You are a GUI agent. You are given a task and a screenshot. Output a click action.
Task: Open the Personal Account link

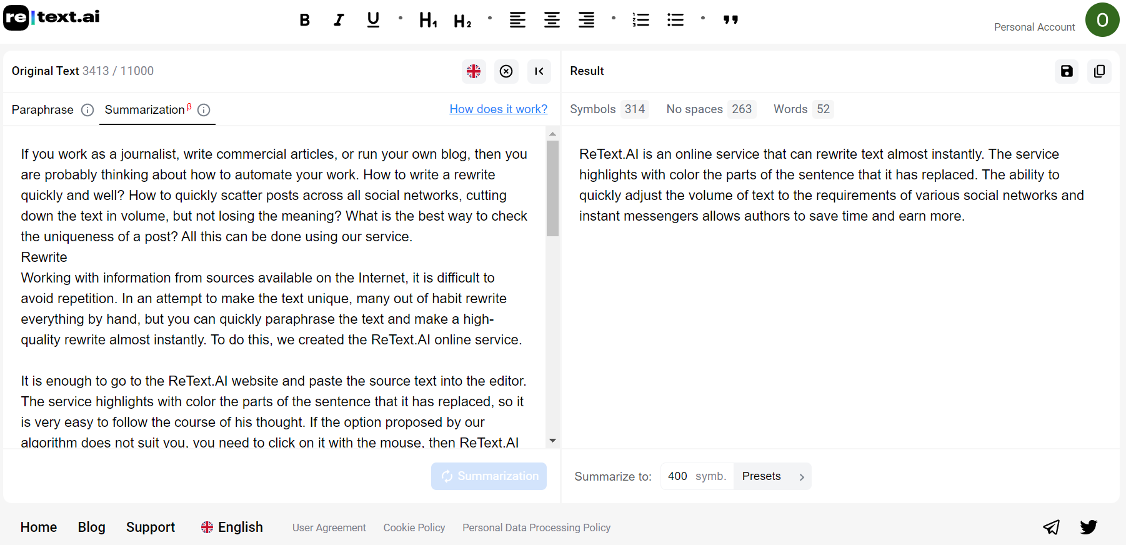[x=1034, y=27]
